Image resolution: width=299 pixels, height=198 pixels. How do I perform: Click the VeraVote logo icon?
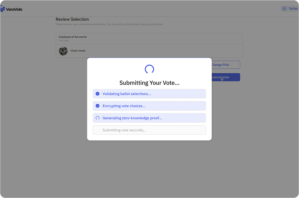[x=4, y=9]
